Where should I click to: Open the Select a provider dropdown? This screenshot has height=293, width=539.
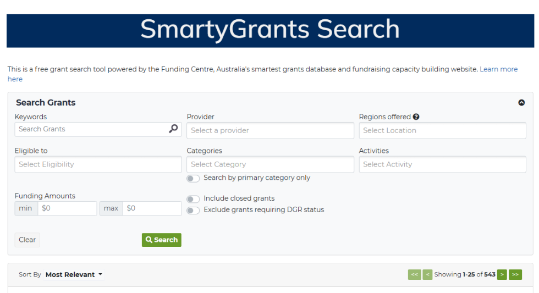pyautogui.click(x=270, y=130)
